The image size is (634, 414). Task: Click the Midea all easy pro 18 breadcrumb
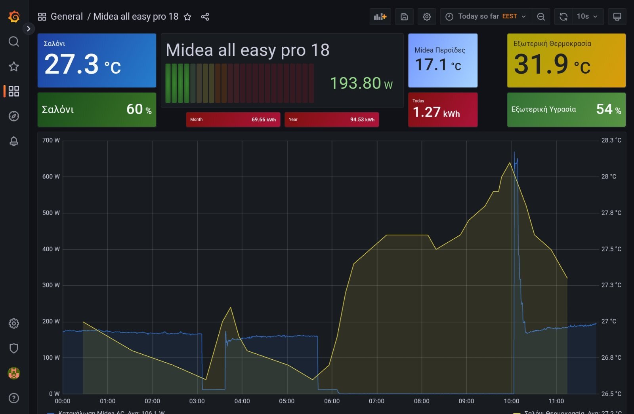pos(136,17)
